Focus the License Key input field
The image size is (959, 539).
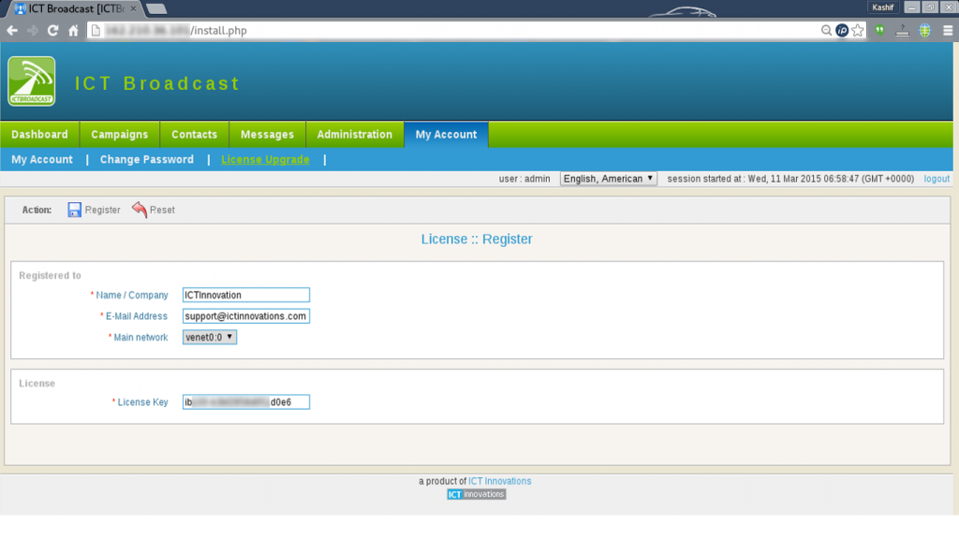(246, 402)
